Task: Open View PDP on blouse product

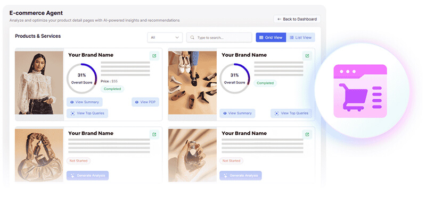Action: click(145, 102)
